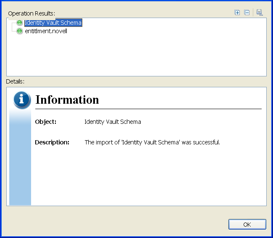The image size is (273, 238).
Task: Click the 'Details:' label
Action: 15,81
